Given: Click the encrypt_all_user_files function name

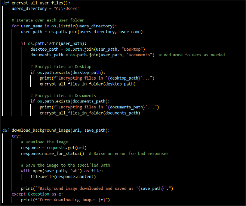Looking at the screenshot, I should click(37, 3).
